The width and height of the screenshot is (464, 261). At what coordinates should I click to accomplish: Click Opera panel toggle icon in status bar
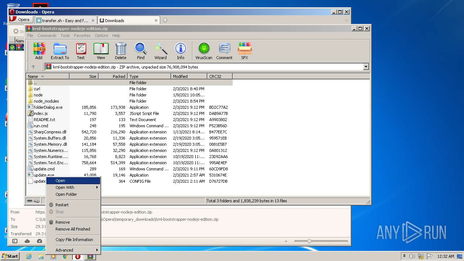pos(15,241)
